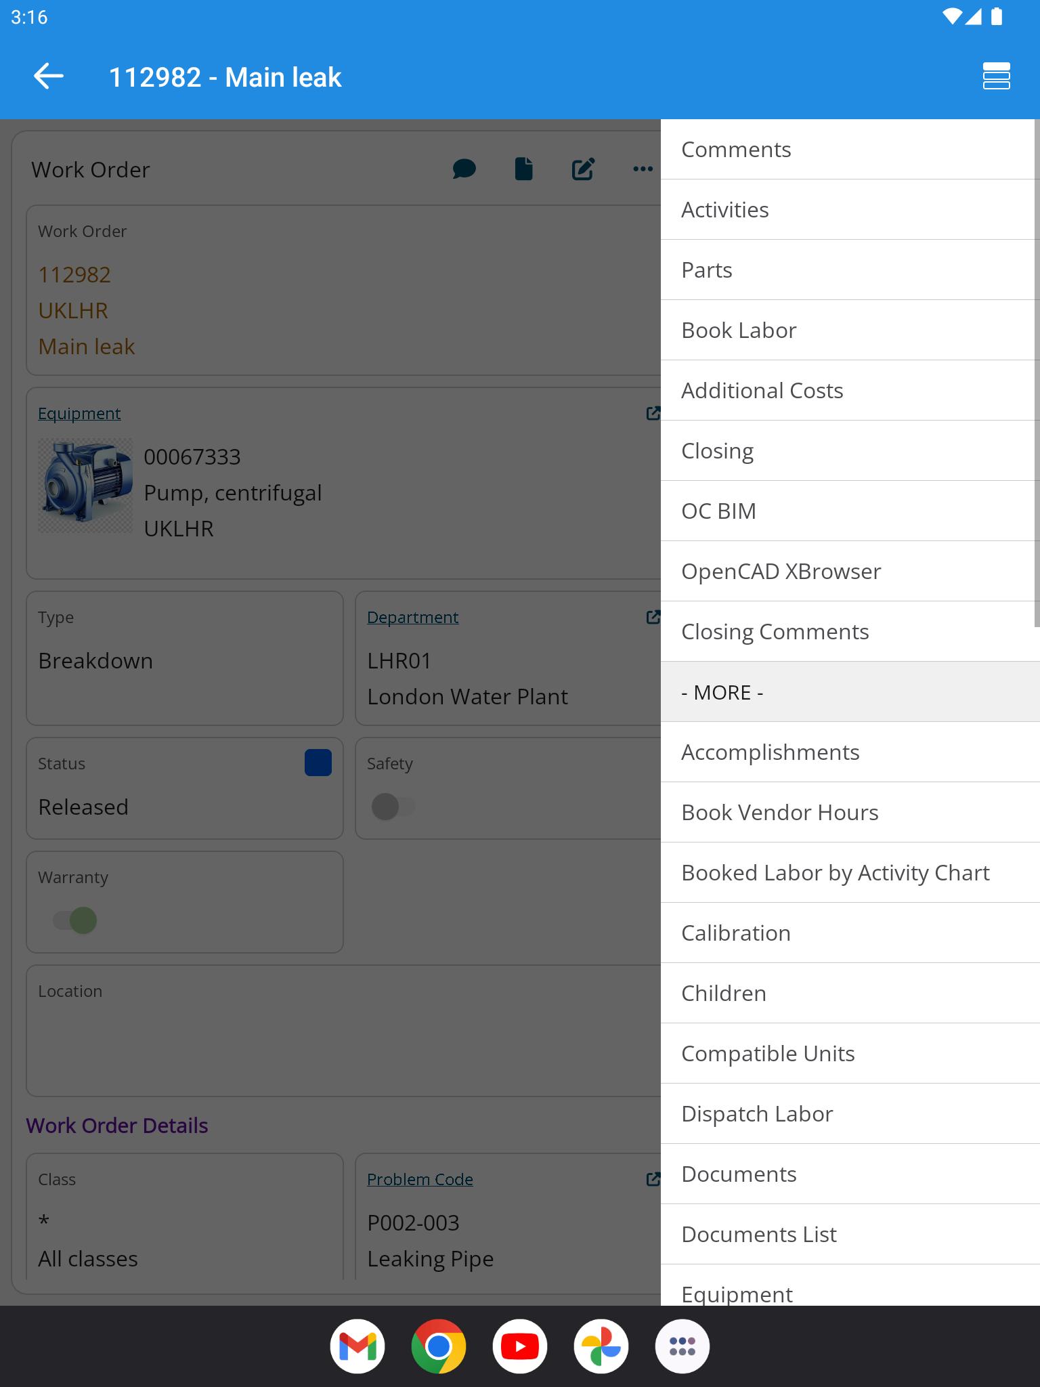Open the comments speech bubble icon
The height and width of the screenshot is (1387, 1040).
[464, 169]
